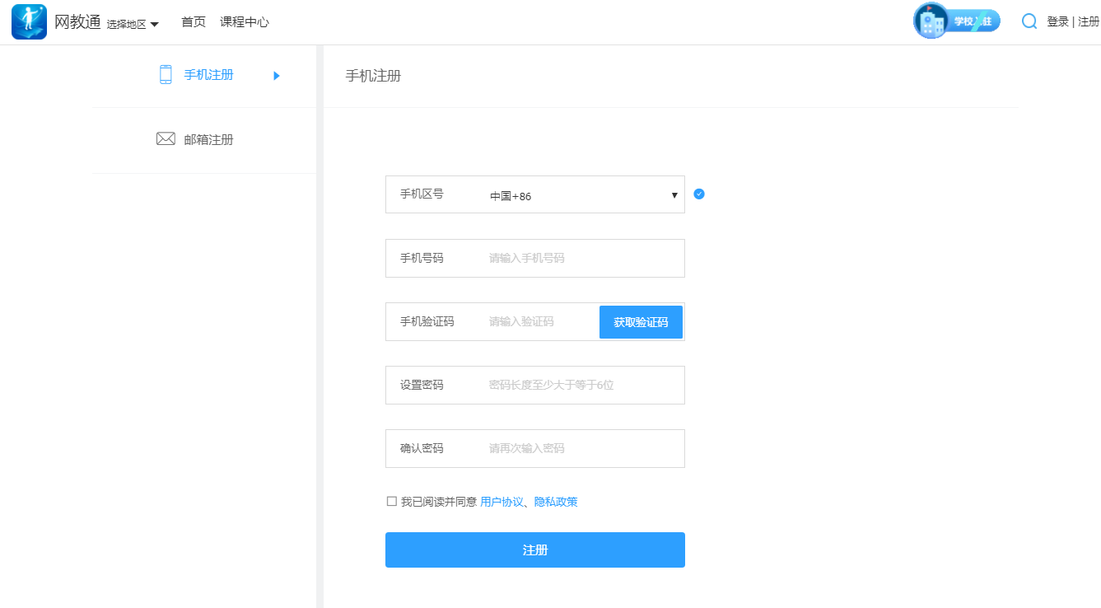The height and width of the screenshot is (608, 1101).
Task: Open the 用户协议 link
Action: pos(502,502)
